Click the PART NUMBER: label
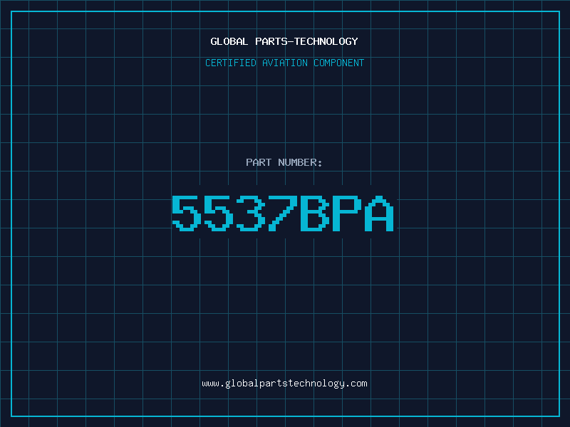This screenshot has width=570, height=427. [x=284, y=162]
